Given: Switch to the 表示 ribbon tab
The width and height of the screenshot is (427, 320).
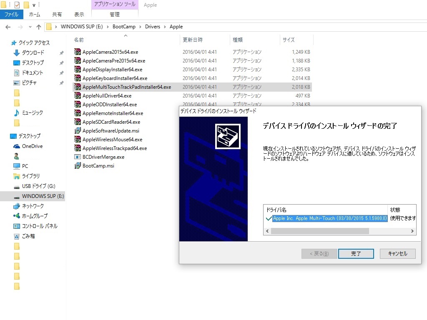Looking at the screenshot, I should pyautogui.click(x=79, y=15).
